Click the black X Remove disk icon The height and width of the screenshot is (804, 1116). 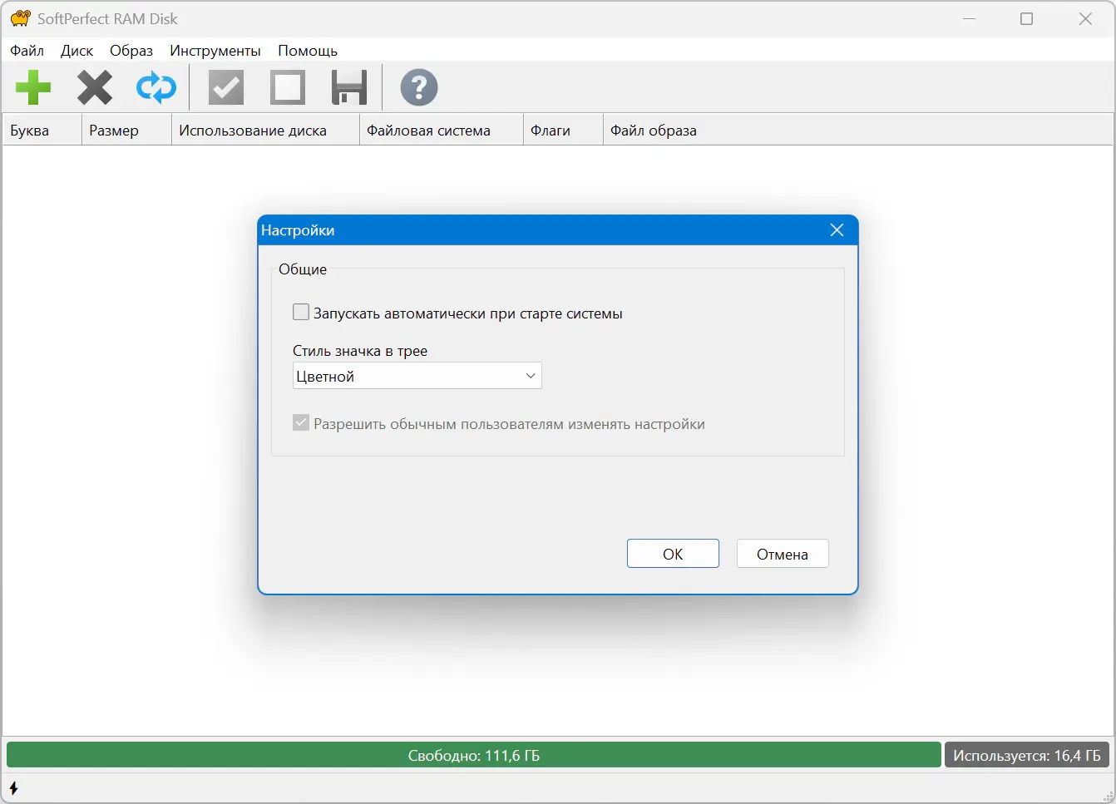(x=95, y=87)
